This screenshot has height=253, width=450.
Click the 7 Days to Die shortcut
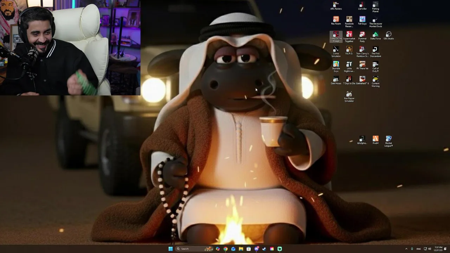point(349,80)
